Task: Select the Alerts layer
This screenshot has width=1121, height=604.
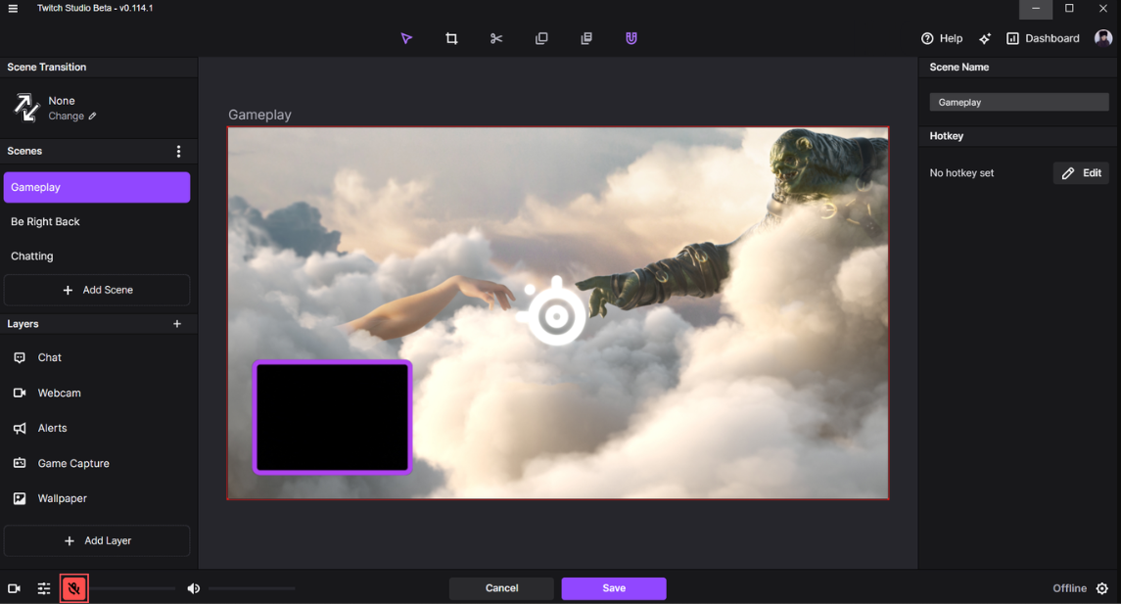Action: tap(97, 428)
